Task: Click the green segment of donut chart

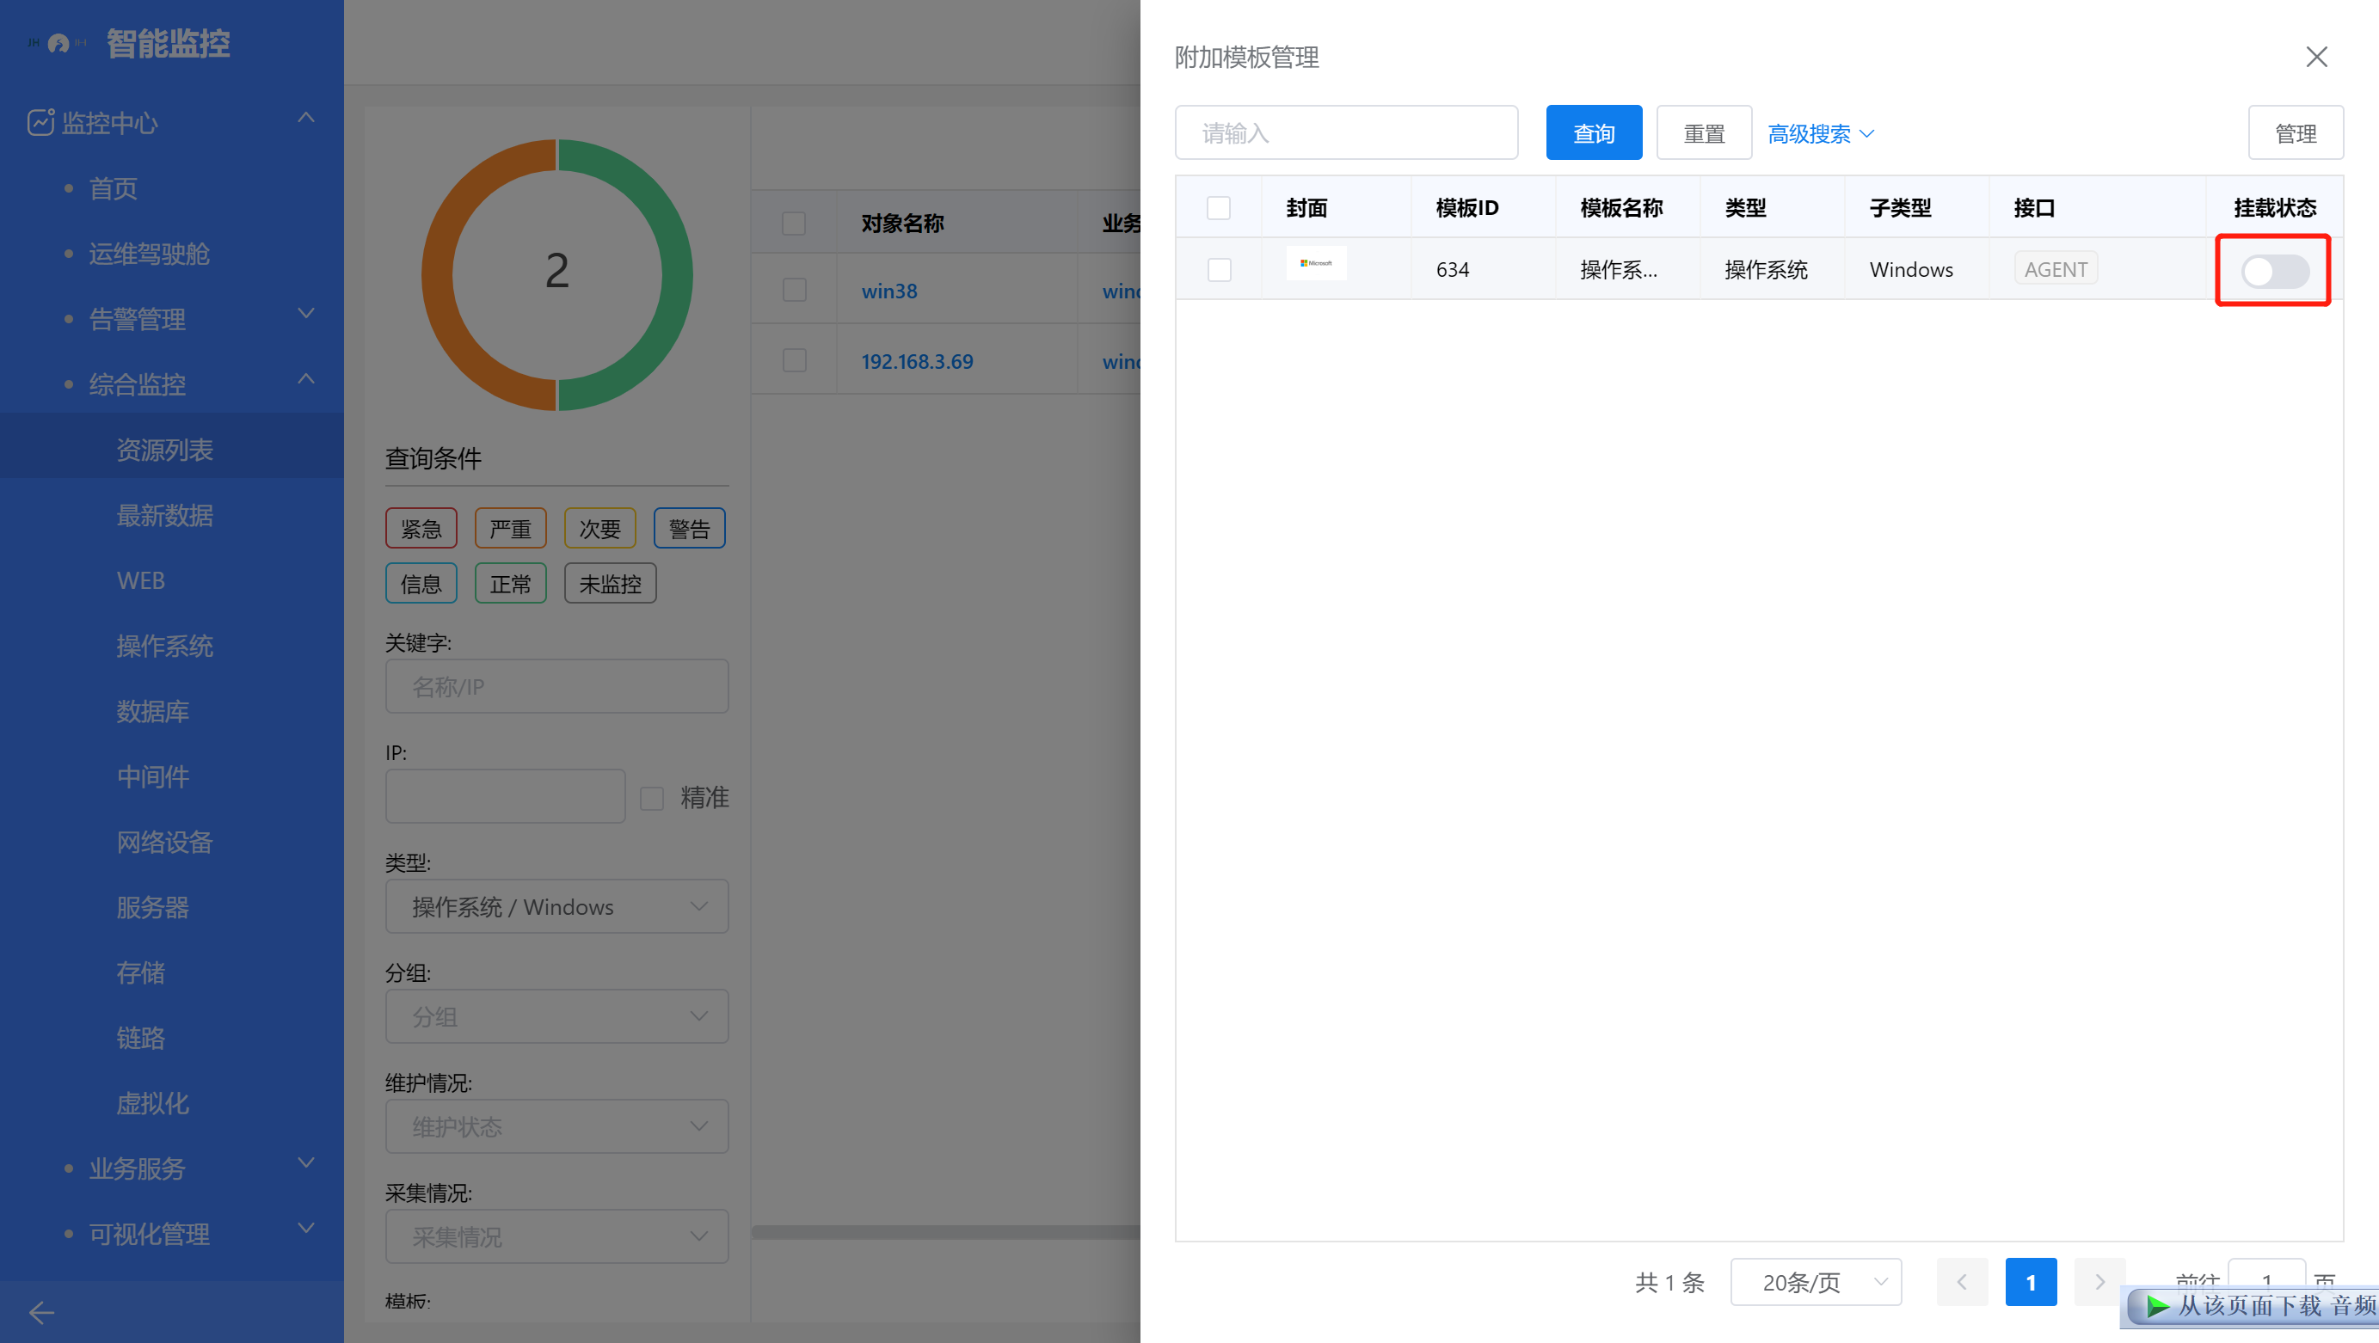Action: click(x=675, y=275)
